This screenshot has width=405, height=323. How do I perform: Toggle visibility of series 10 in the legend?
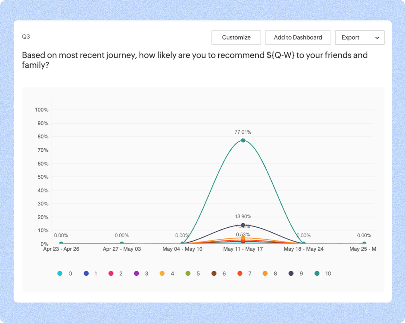coord(317,273)
